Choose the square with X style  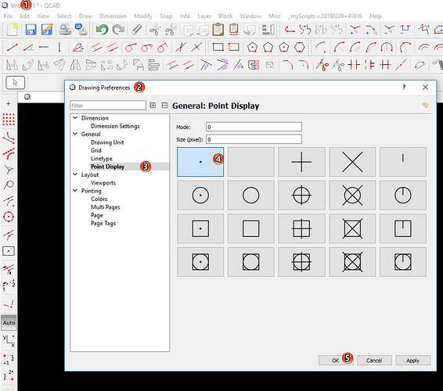pos(352,228)
